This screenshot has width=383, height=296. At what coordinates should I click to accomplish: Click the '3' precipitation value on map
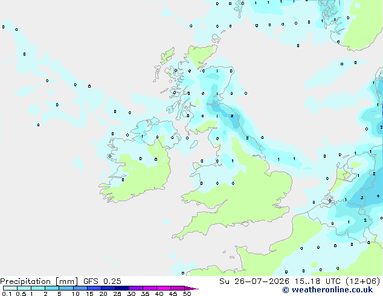pos(362,198)
